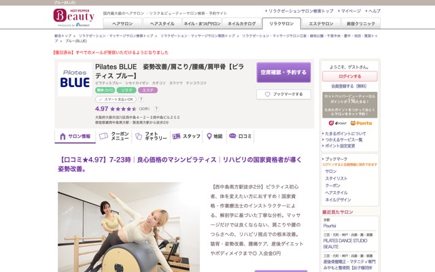Open ブックマーク sidebar heading link
Viewport: 435px width, 272px height.
pyautogui.click(x=336, y=159)
